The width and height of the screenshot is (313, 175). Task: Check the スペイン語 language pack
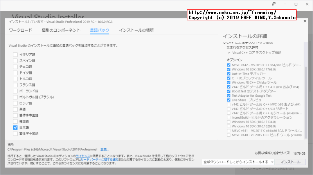pos(15,61)
